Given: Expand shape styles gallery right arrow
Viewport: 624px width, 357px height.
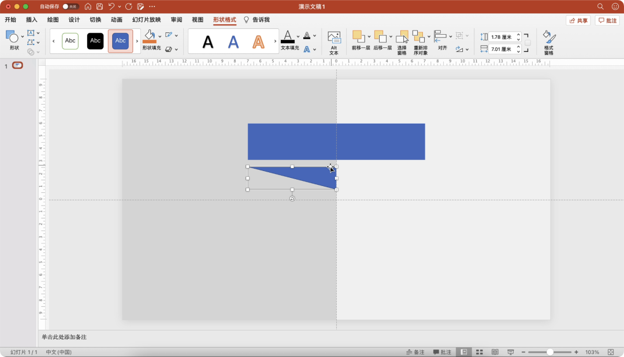Looking at the screenshot, I should pyautogui.click(x=138, y=41).
